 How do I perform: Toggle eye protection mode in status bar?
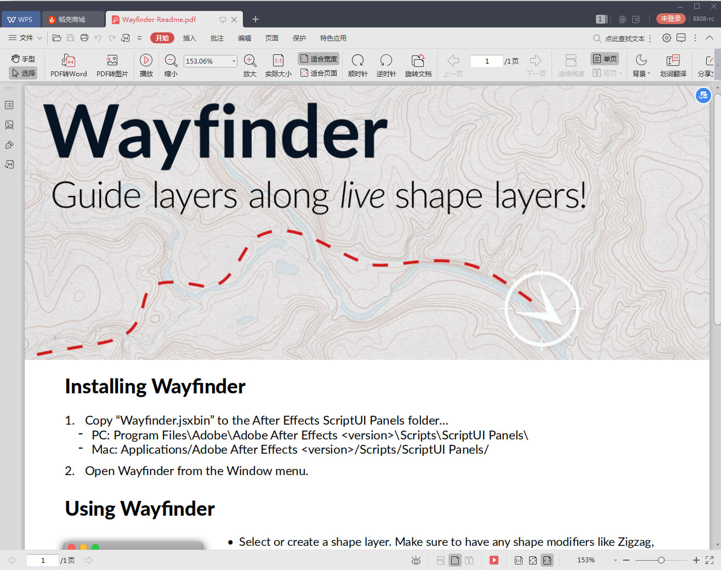click(x=416, y=560)
